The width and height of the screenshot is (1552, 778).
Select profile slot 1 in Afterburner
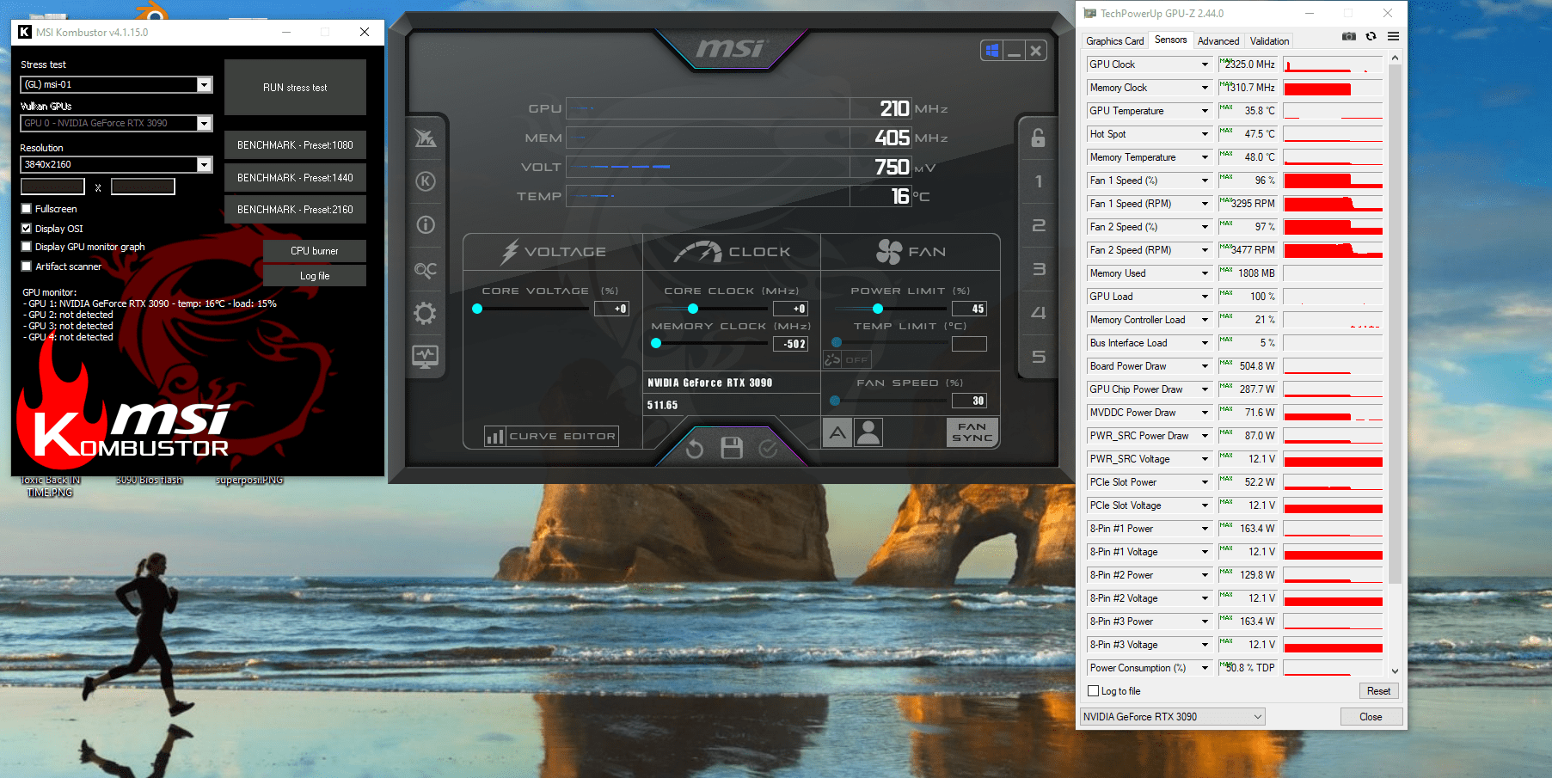click(x=1039, y=181)
